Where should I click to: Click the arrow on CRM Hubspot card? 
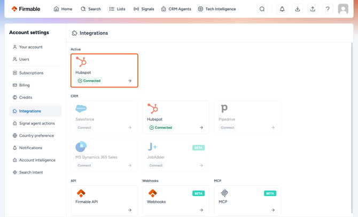coord(201,128)
